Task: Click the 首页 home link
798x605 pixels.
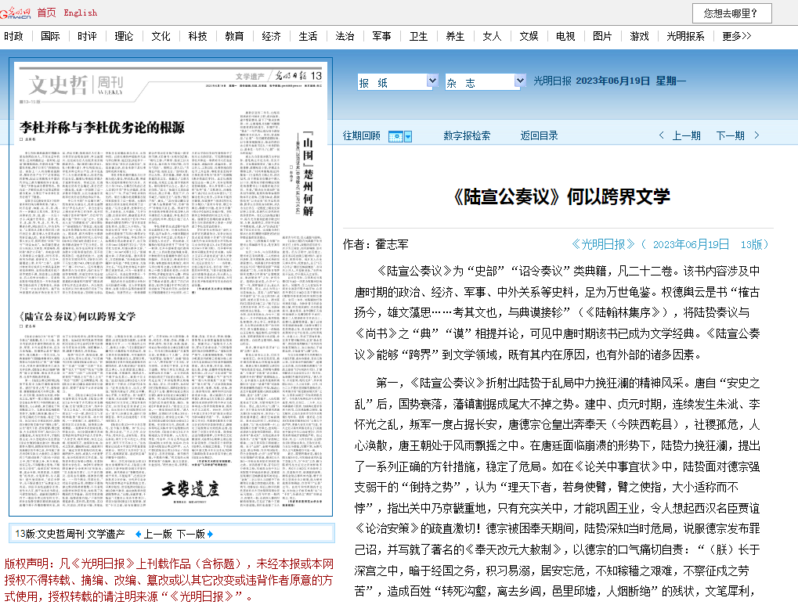Action: (x=46, y=12)
